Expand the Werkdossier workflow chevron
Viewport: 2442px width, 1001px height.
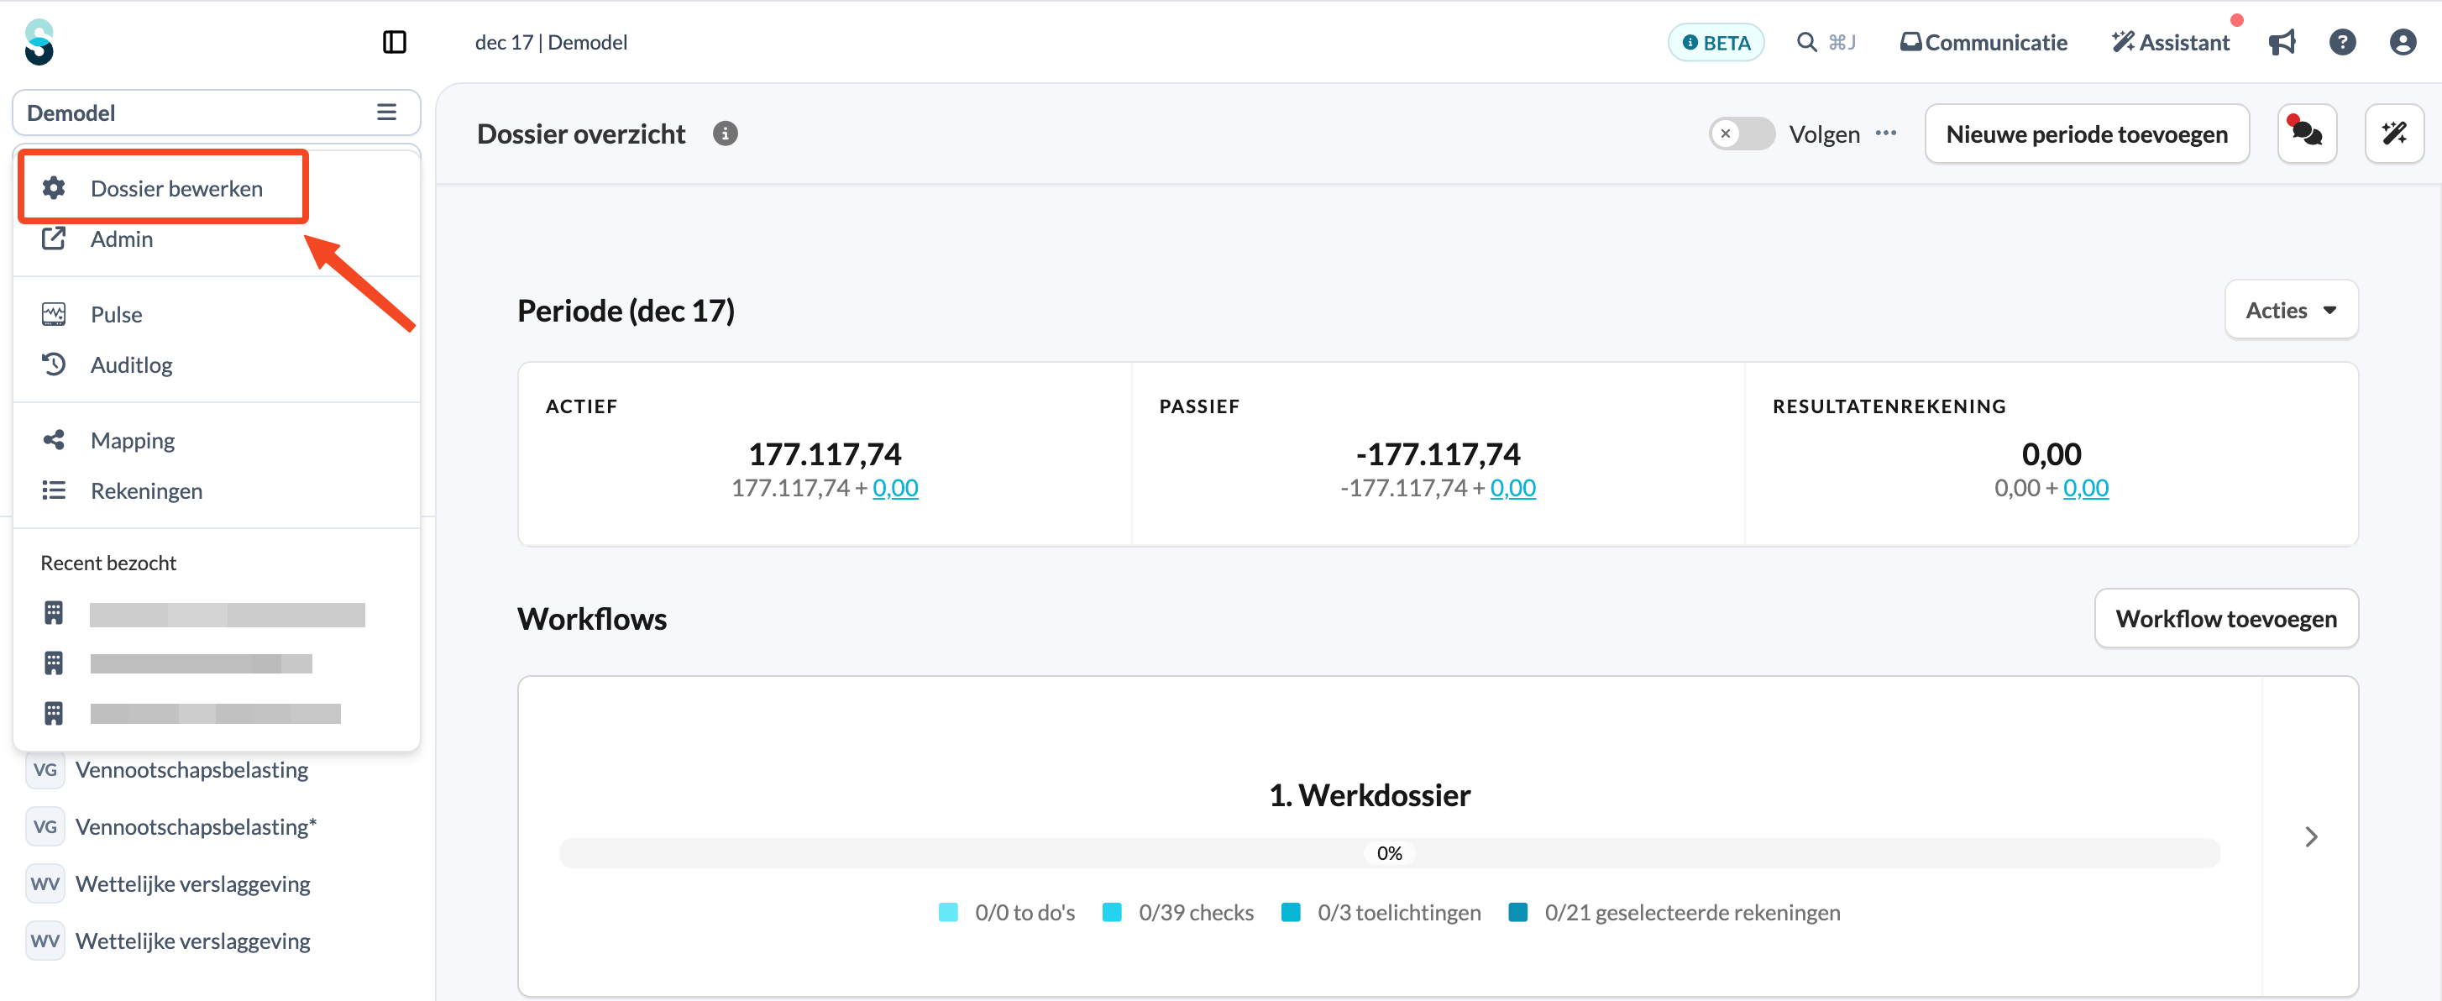2310,836
